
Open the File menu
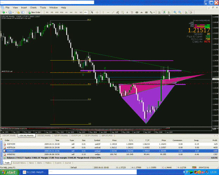pyautogui.click(x=7, y=8)
